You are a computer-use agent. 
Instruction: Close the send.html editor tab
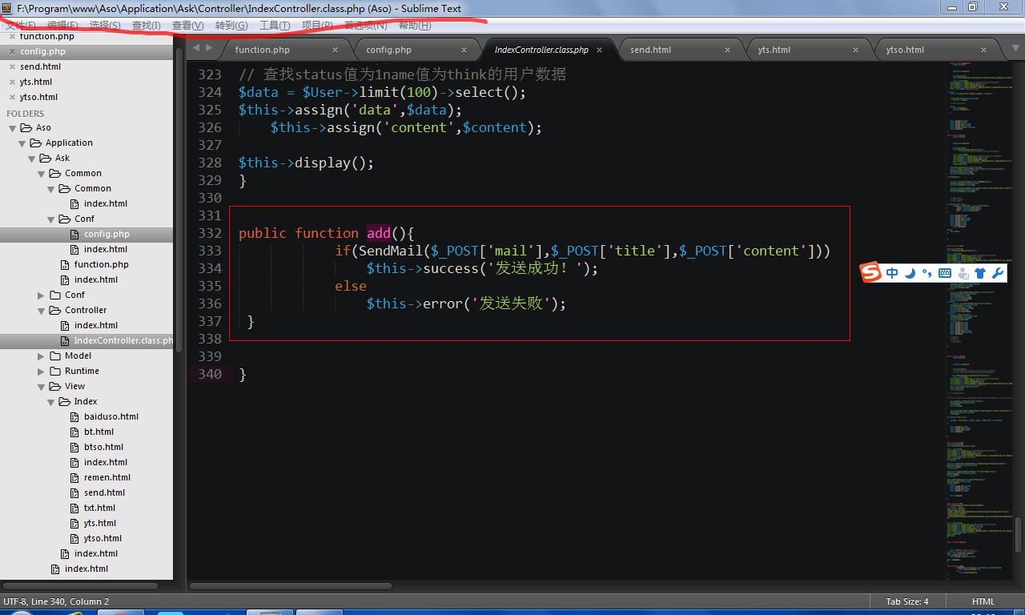(x=727, y=50)
